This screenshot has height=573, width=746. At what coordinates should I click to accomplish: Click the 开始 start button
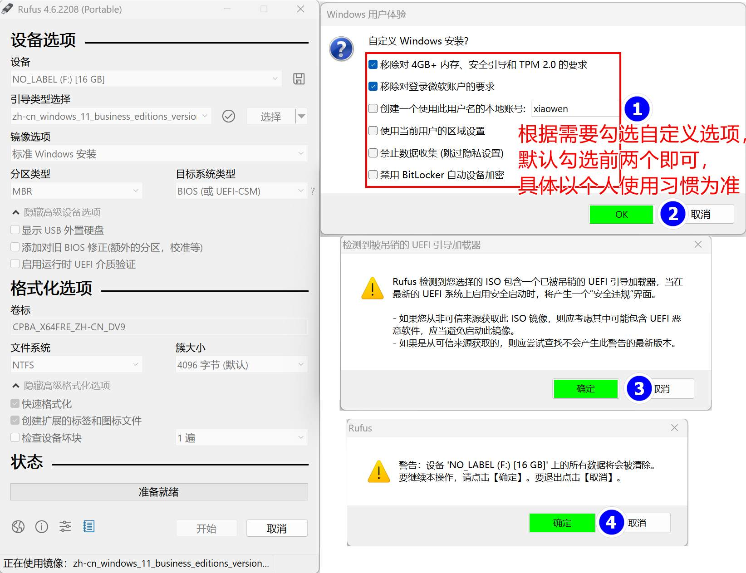click(x=206, y=529)
